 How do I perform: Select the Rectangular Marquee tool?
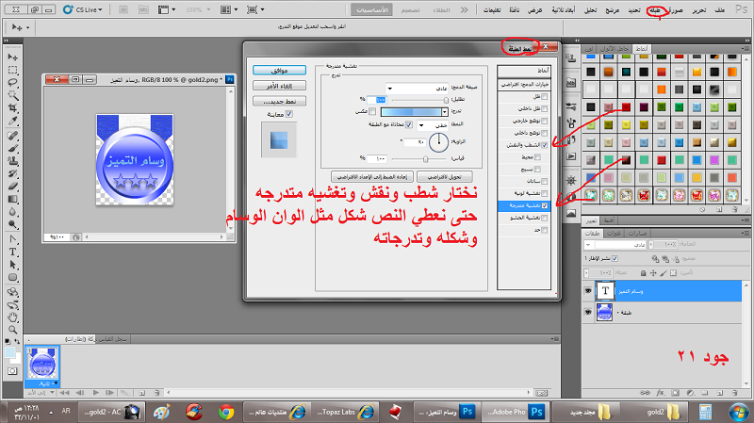13,70
